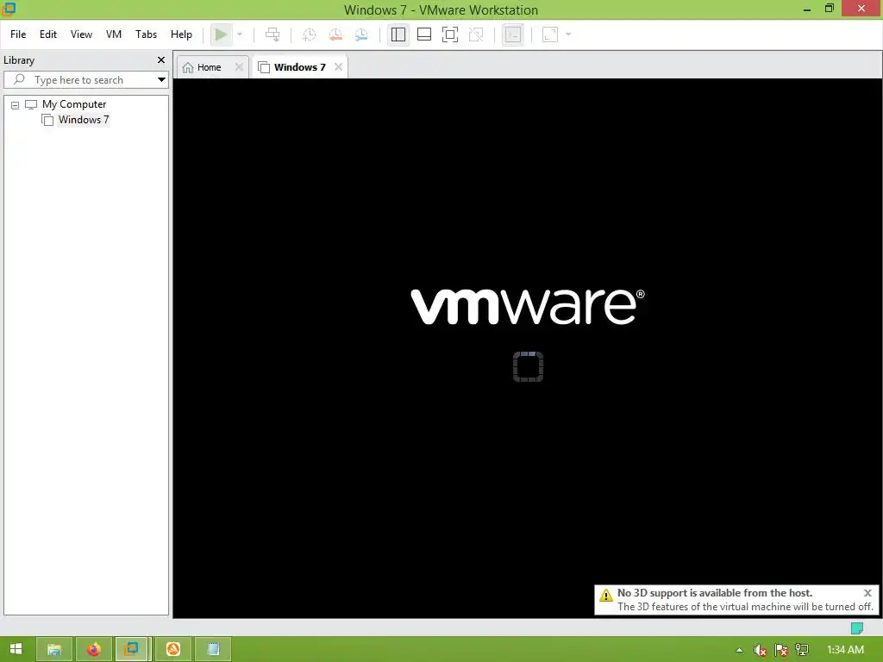
Task: Click VMware Workstation taskbar button
Action: (132, 649)
